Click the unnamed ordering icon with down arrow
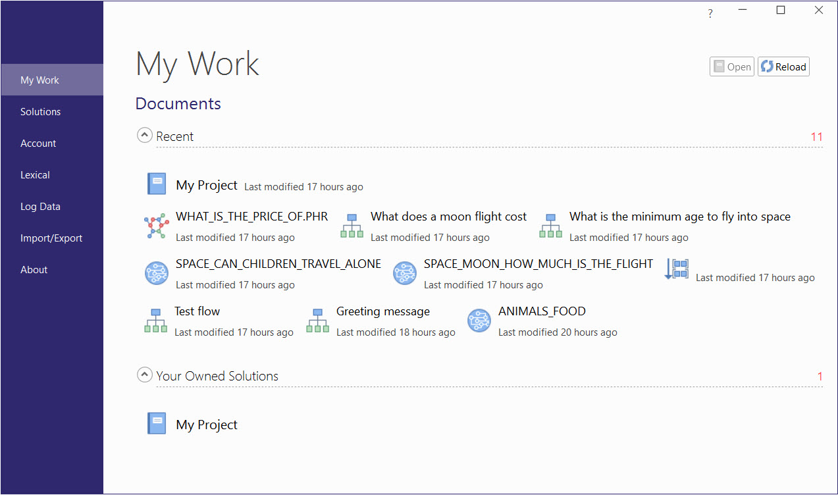Screen dimensions: 838x495 676,269
